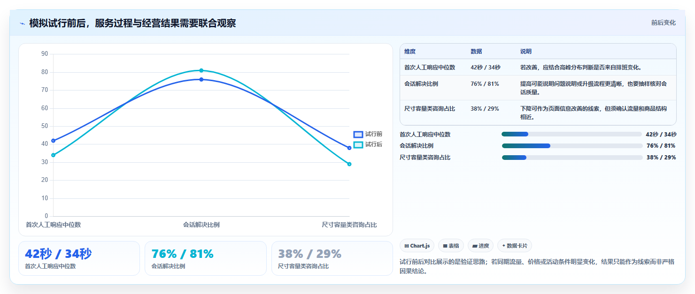The width and height of the screenshot is (695, 294).
Task: Click the Chart.js tag chip
Action: tap(417, 246)
